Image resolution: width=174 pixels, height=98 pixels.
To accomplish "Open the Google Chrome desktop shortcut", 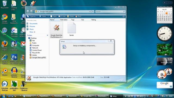I will point(5,19).
